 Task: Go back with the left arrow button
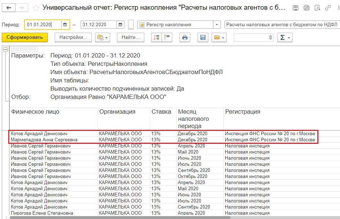[x=9, y=8]
